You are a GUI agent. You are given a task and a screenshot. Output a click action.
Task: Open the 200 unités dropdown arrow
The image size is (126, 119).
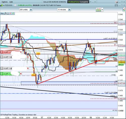pyautogui.click(x=31, y=10)
